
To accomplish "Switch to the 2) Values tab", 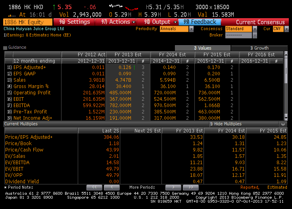I will coord(203,48).
